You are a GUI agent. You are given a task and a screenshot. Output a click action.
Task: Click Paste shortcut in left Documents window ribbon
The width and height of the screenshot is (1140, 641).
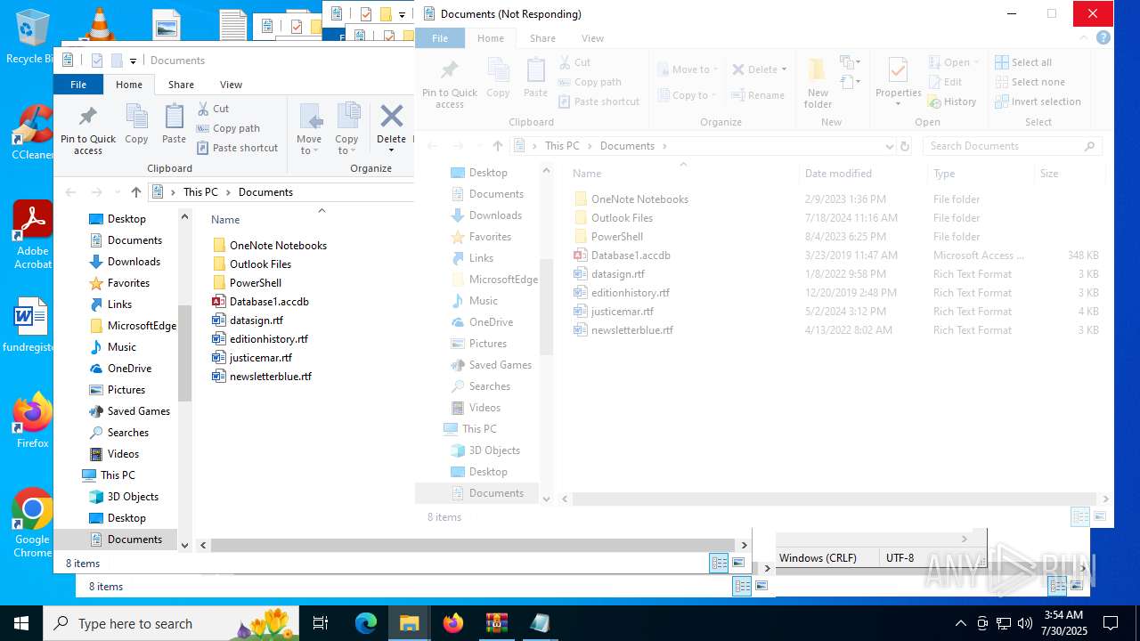[237, 148]
